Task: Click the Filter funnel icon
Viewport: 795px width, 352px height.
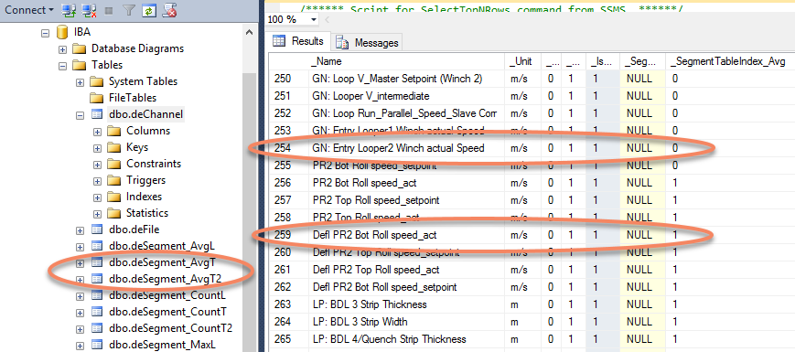Action: pyautogui.click(x=129, y=10)
